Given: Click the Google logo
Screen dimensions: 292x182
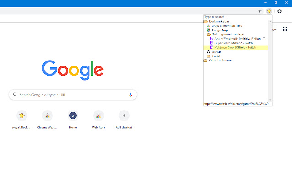Looking at the screenshot, I should [73, 70].
